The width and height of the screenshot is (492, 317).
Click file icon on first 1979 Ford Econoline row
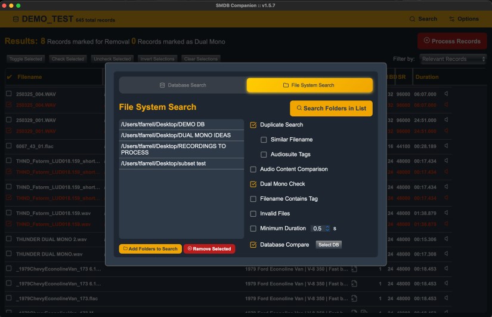point(354,269)
